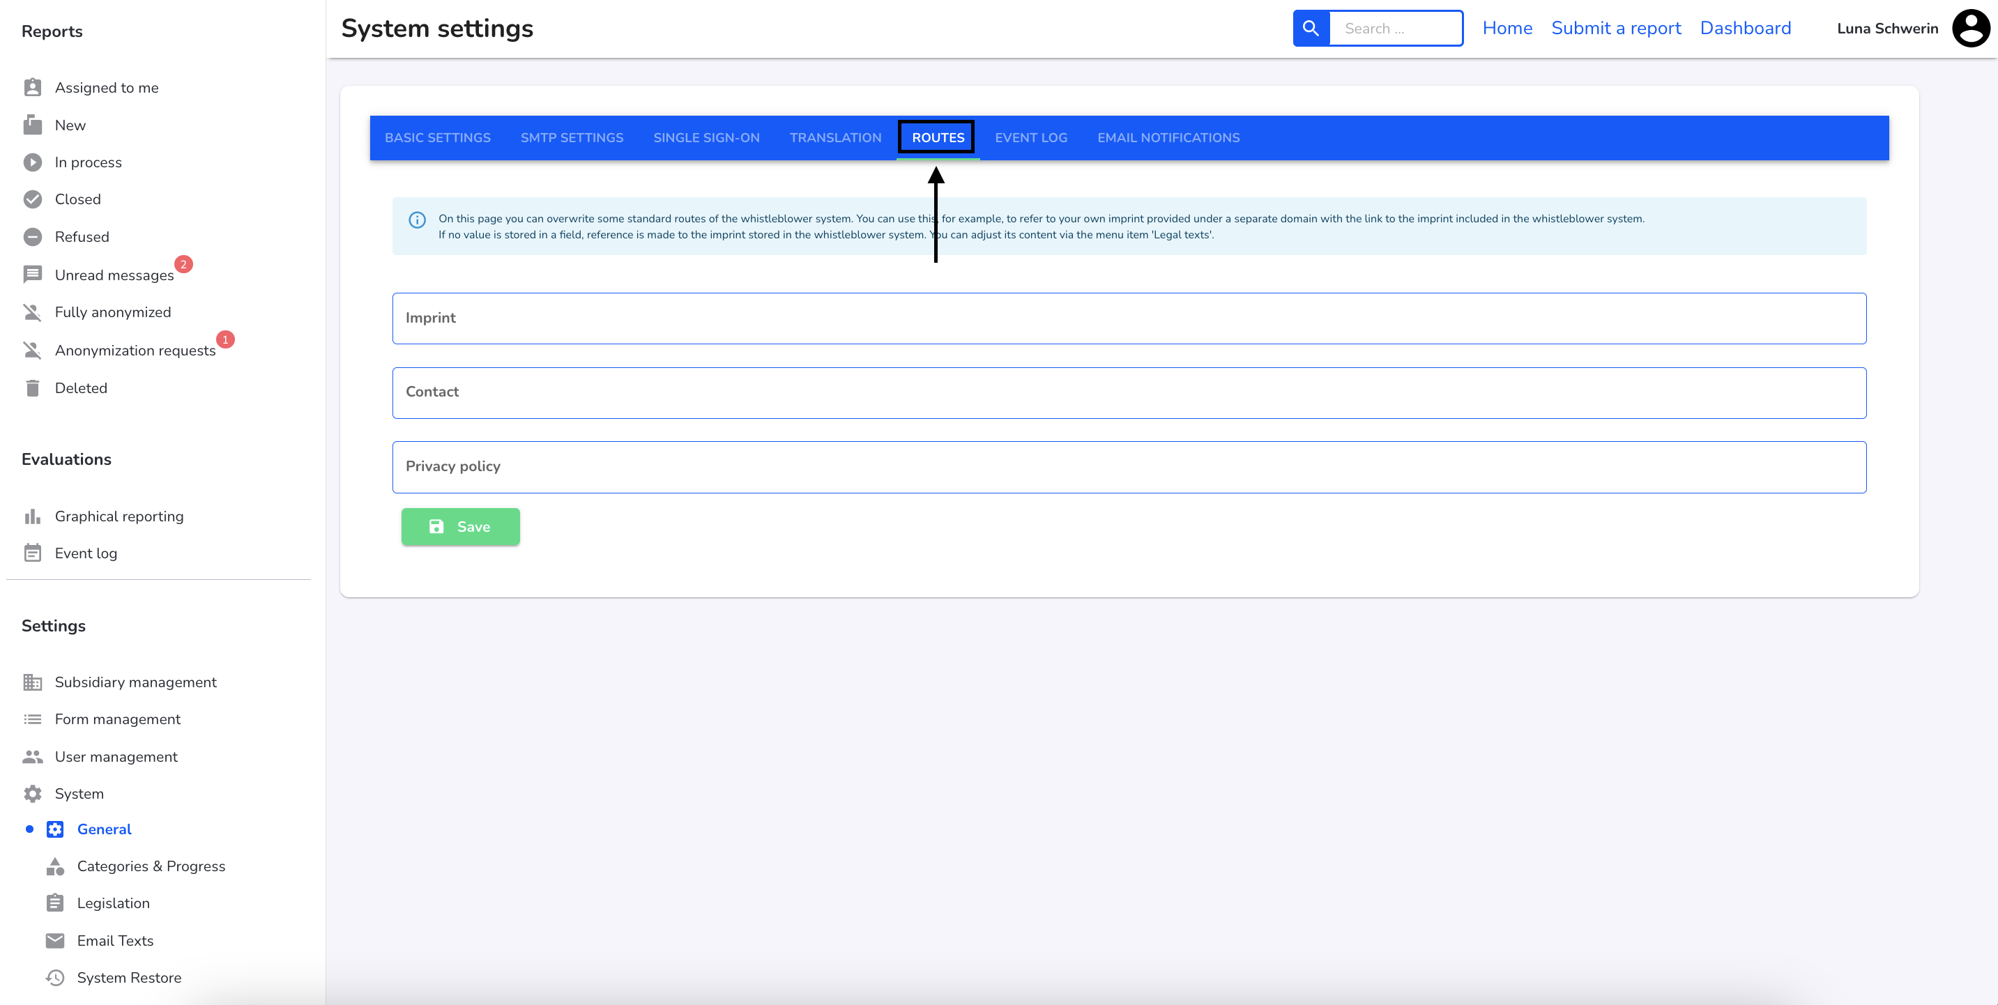This screenshot has height=1005, width=1998.
Task: Click the Contact input field
Action: coord(1129,391)
